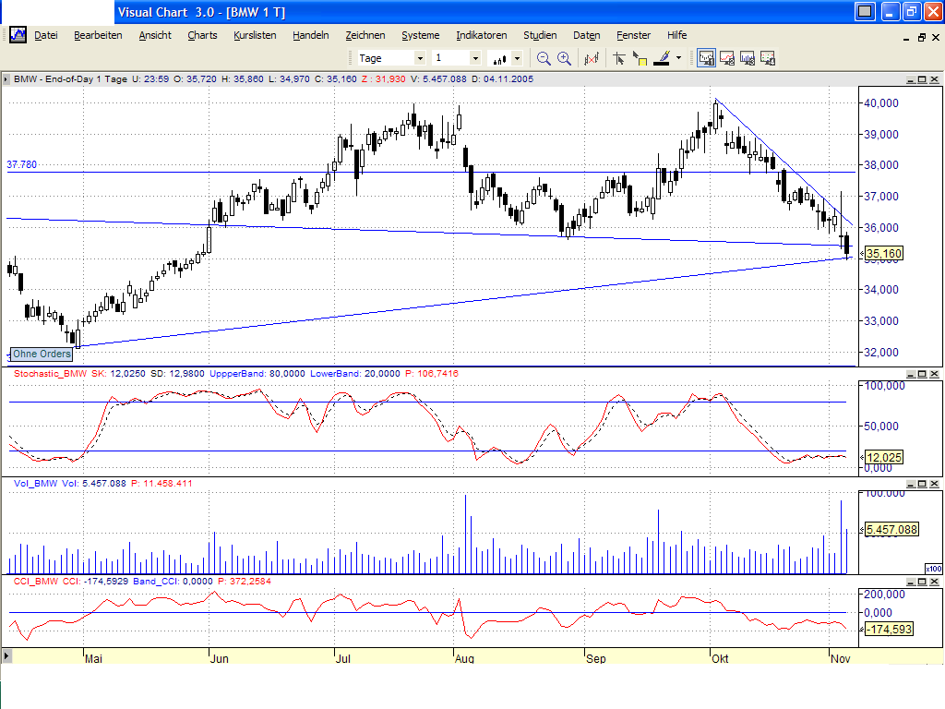The width and height of the screenshot is (945, 709).
Task: Open the Zeichnen menu
Action: (x=365, y=35)
